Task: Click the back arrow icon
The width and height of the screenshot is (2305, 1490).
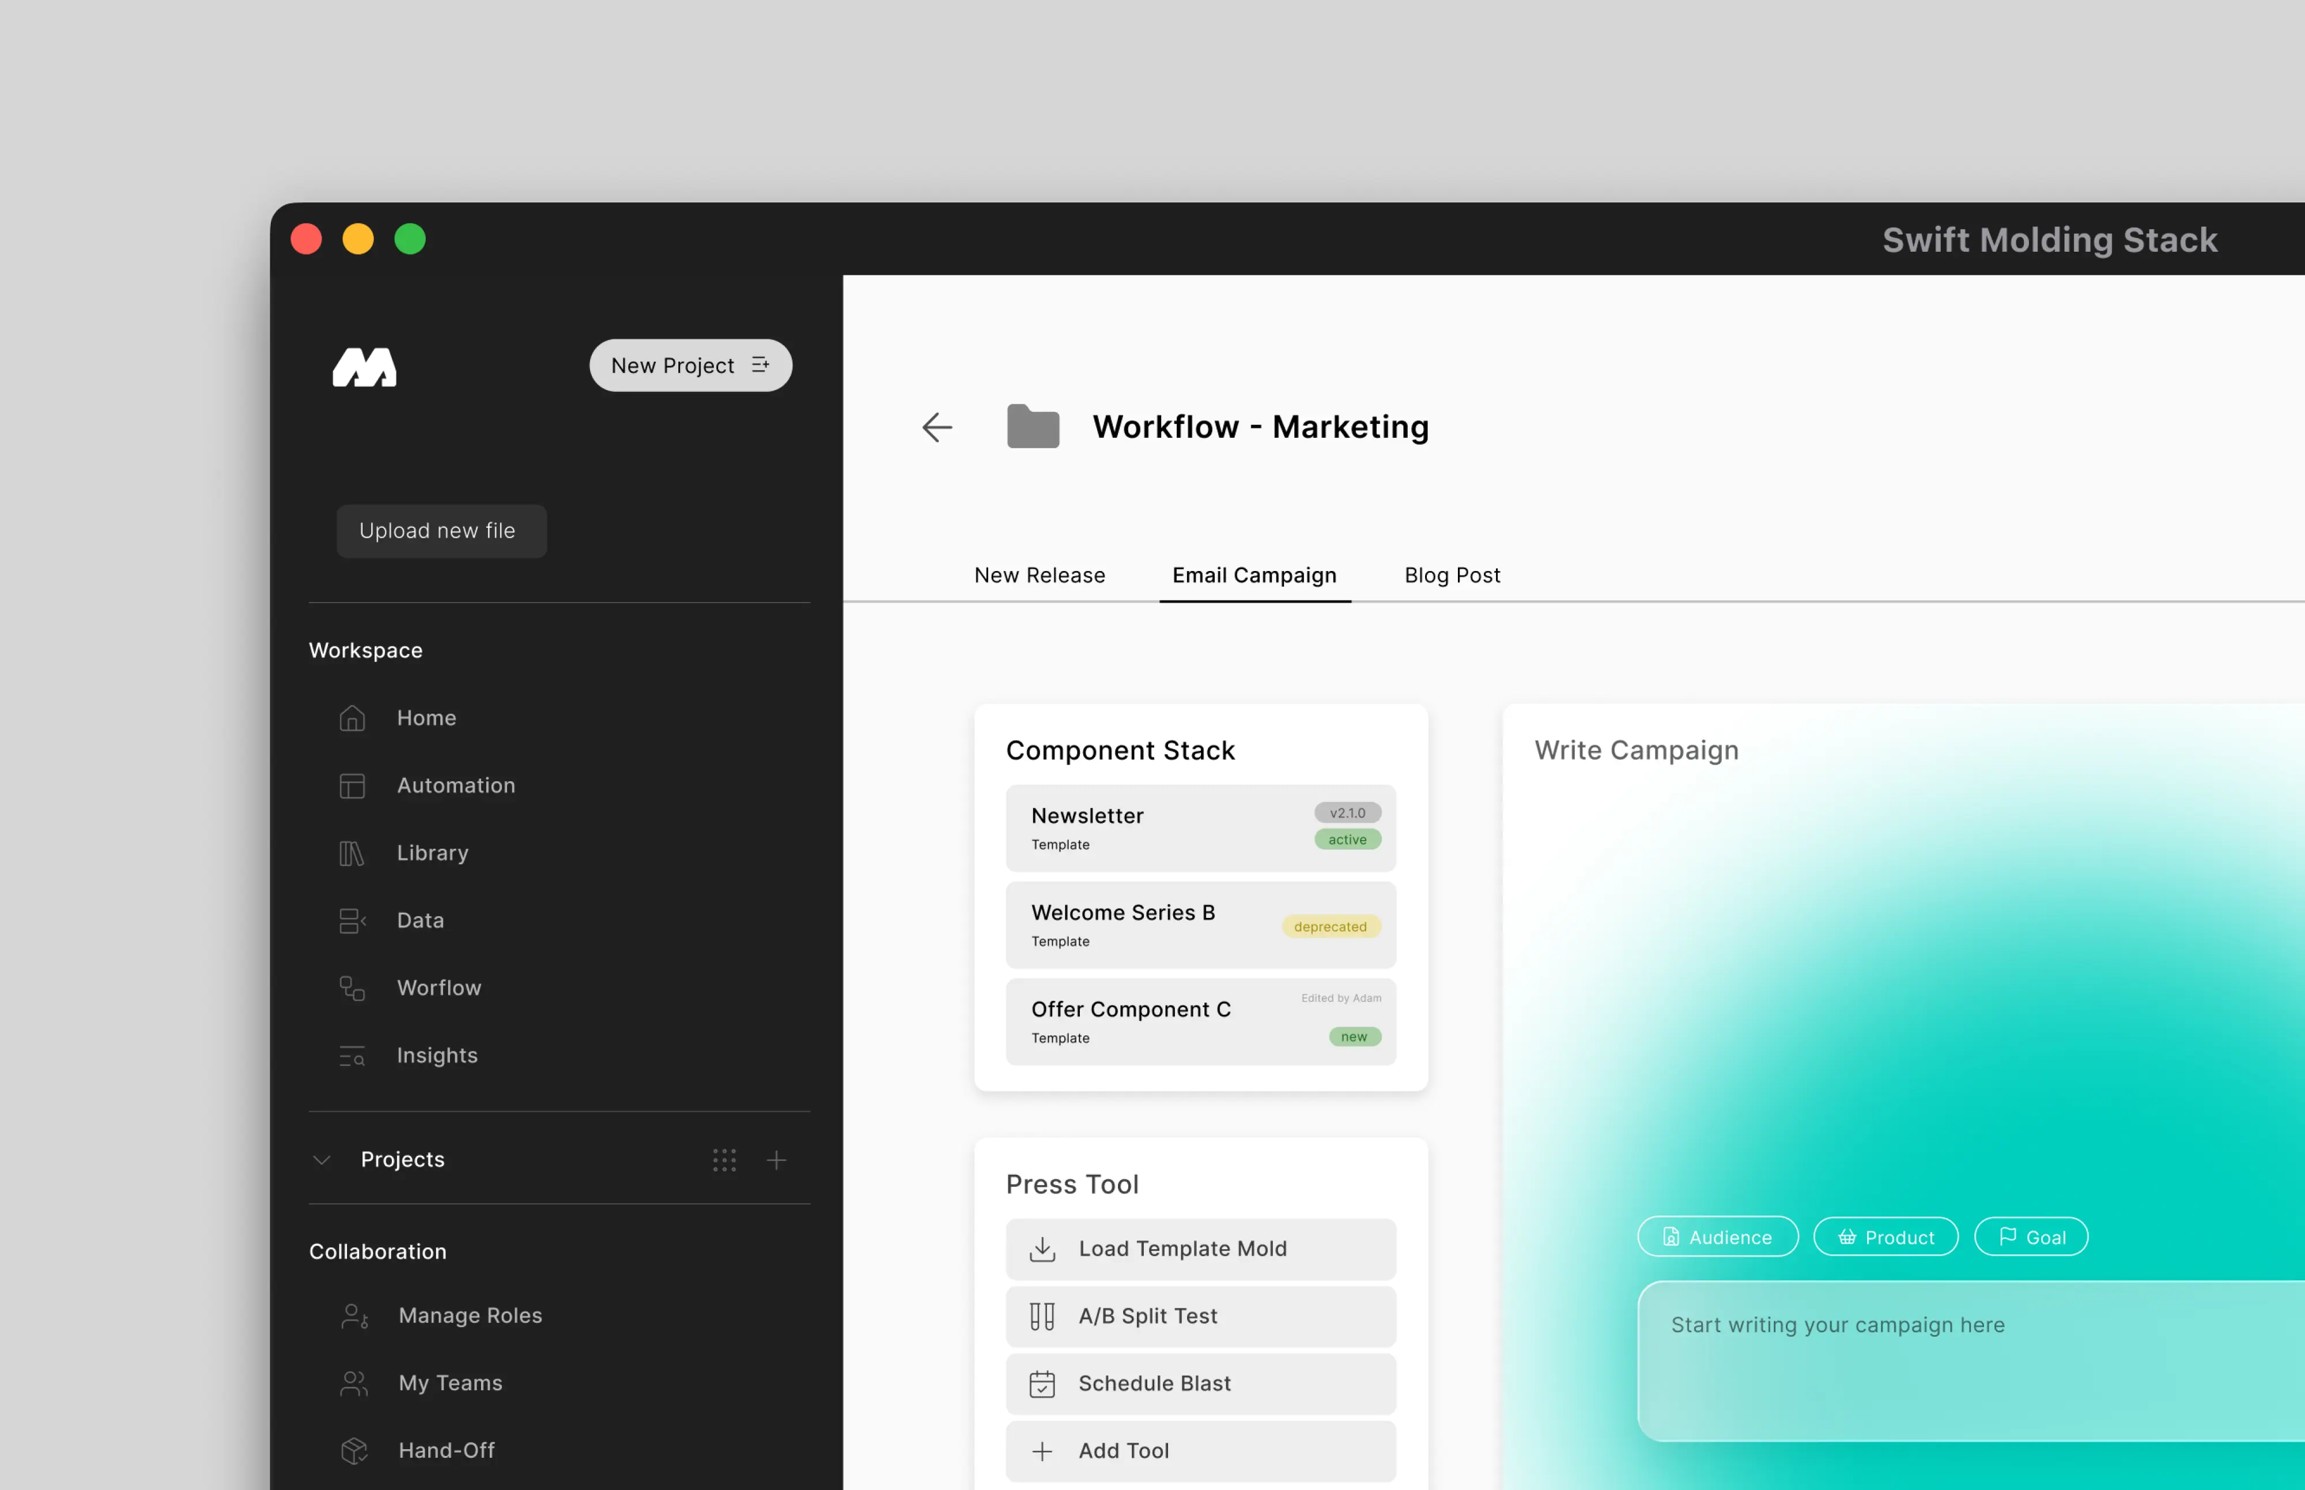Action: click(x=937, y=427)
